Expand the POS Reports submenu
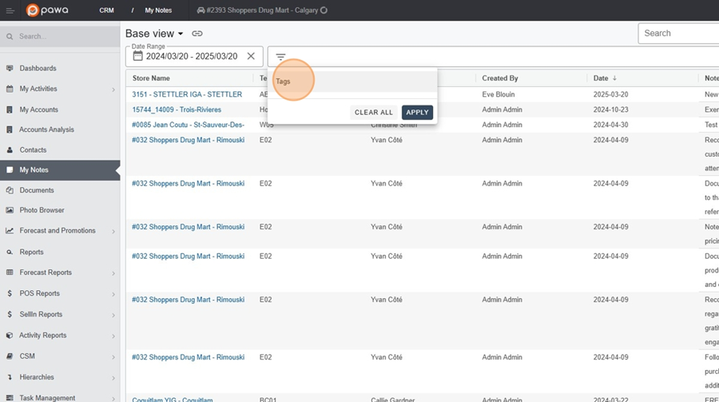 click(x=113, y=293)
